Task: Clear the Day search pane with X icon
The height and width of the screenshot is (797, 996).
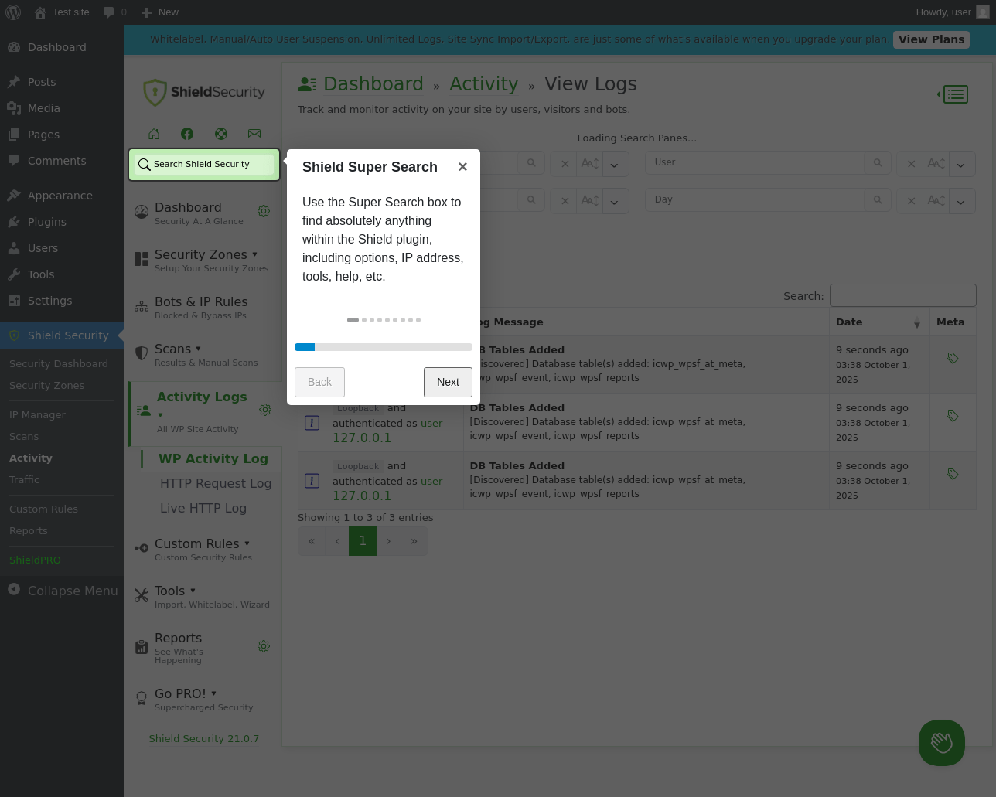Action: [x=911, y=201]
